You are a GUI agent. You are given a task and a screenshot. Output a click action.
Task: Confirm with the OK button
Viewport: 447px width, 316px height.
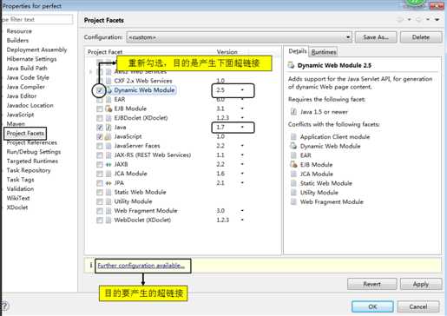[x=372, y=306]
